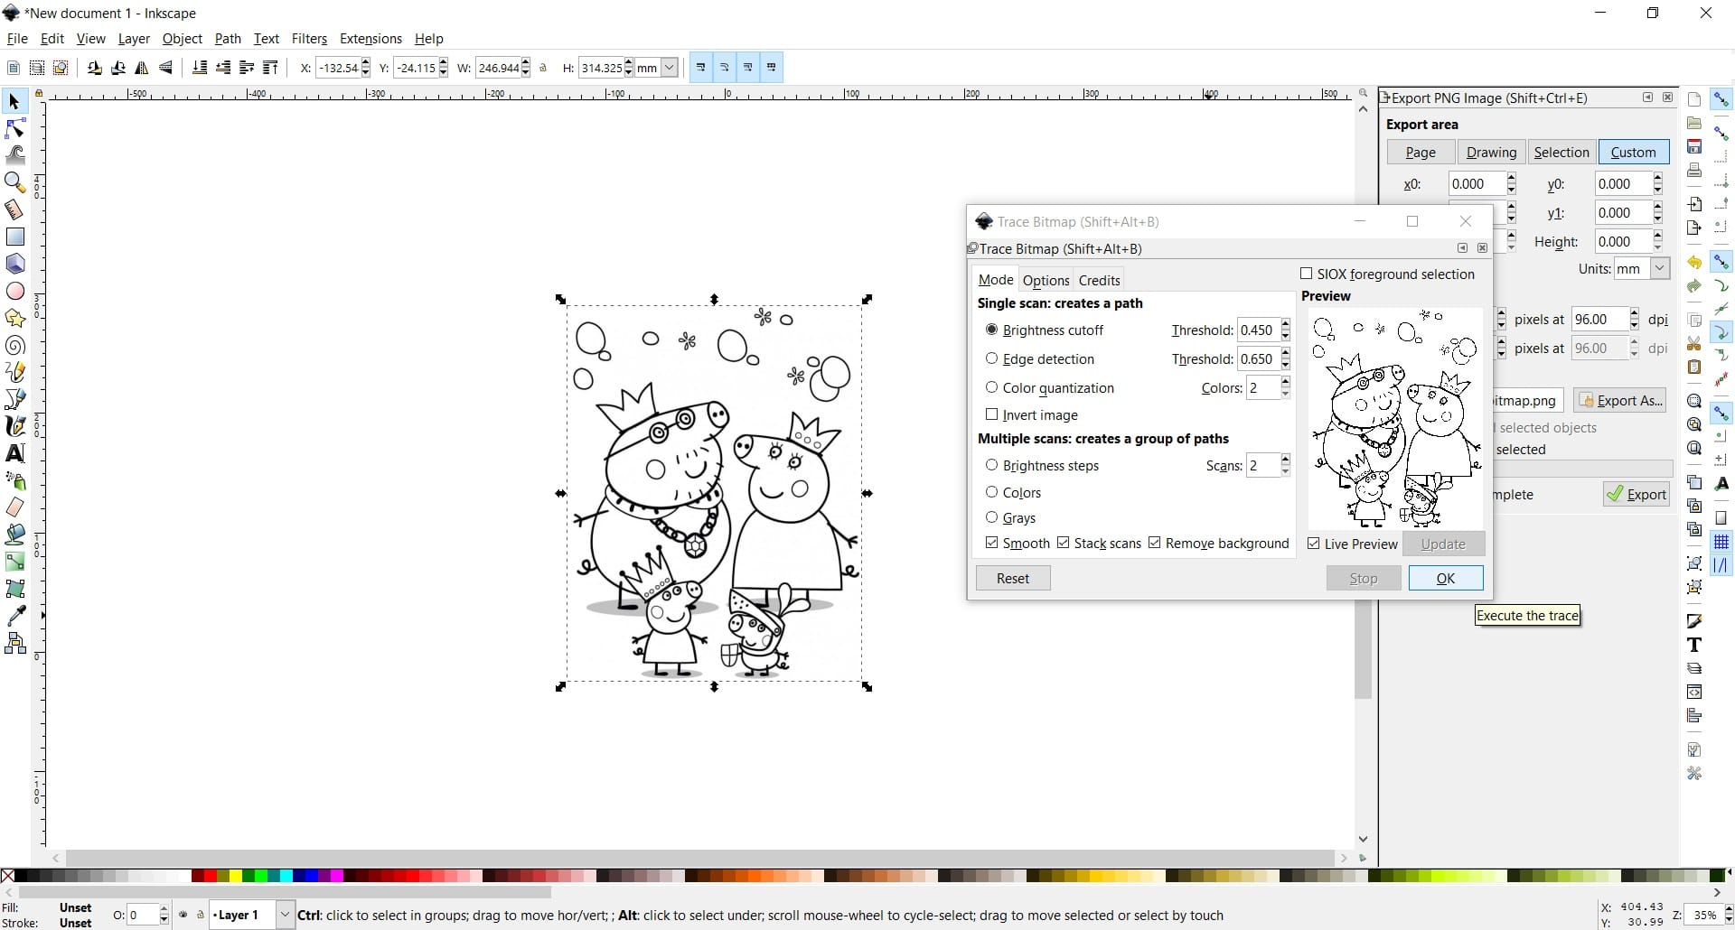This screenshot has width=1735, height=930.
Task: Select the 3D Box tool
Action: [x=14, y=264]
